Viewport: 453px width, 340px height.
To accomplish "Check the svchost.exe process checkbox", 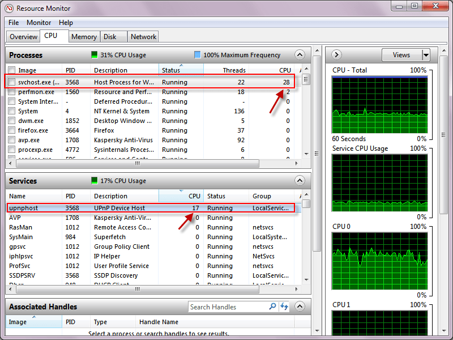I will point(12,82).
